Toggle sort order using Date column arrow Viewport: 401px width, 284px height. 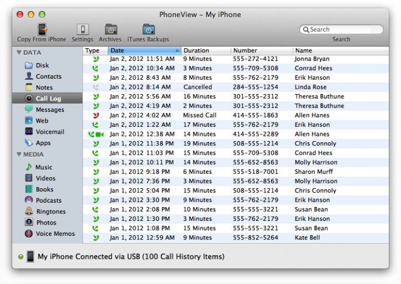click(x=177, y=51)
